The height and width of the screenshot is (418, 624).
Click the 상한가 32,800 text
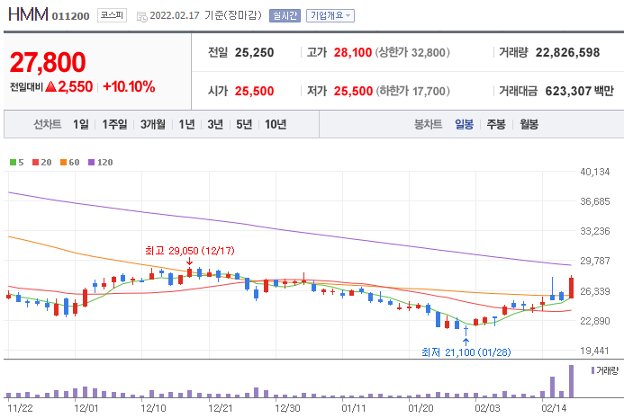[x=412, y=52]
